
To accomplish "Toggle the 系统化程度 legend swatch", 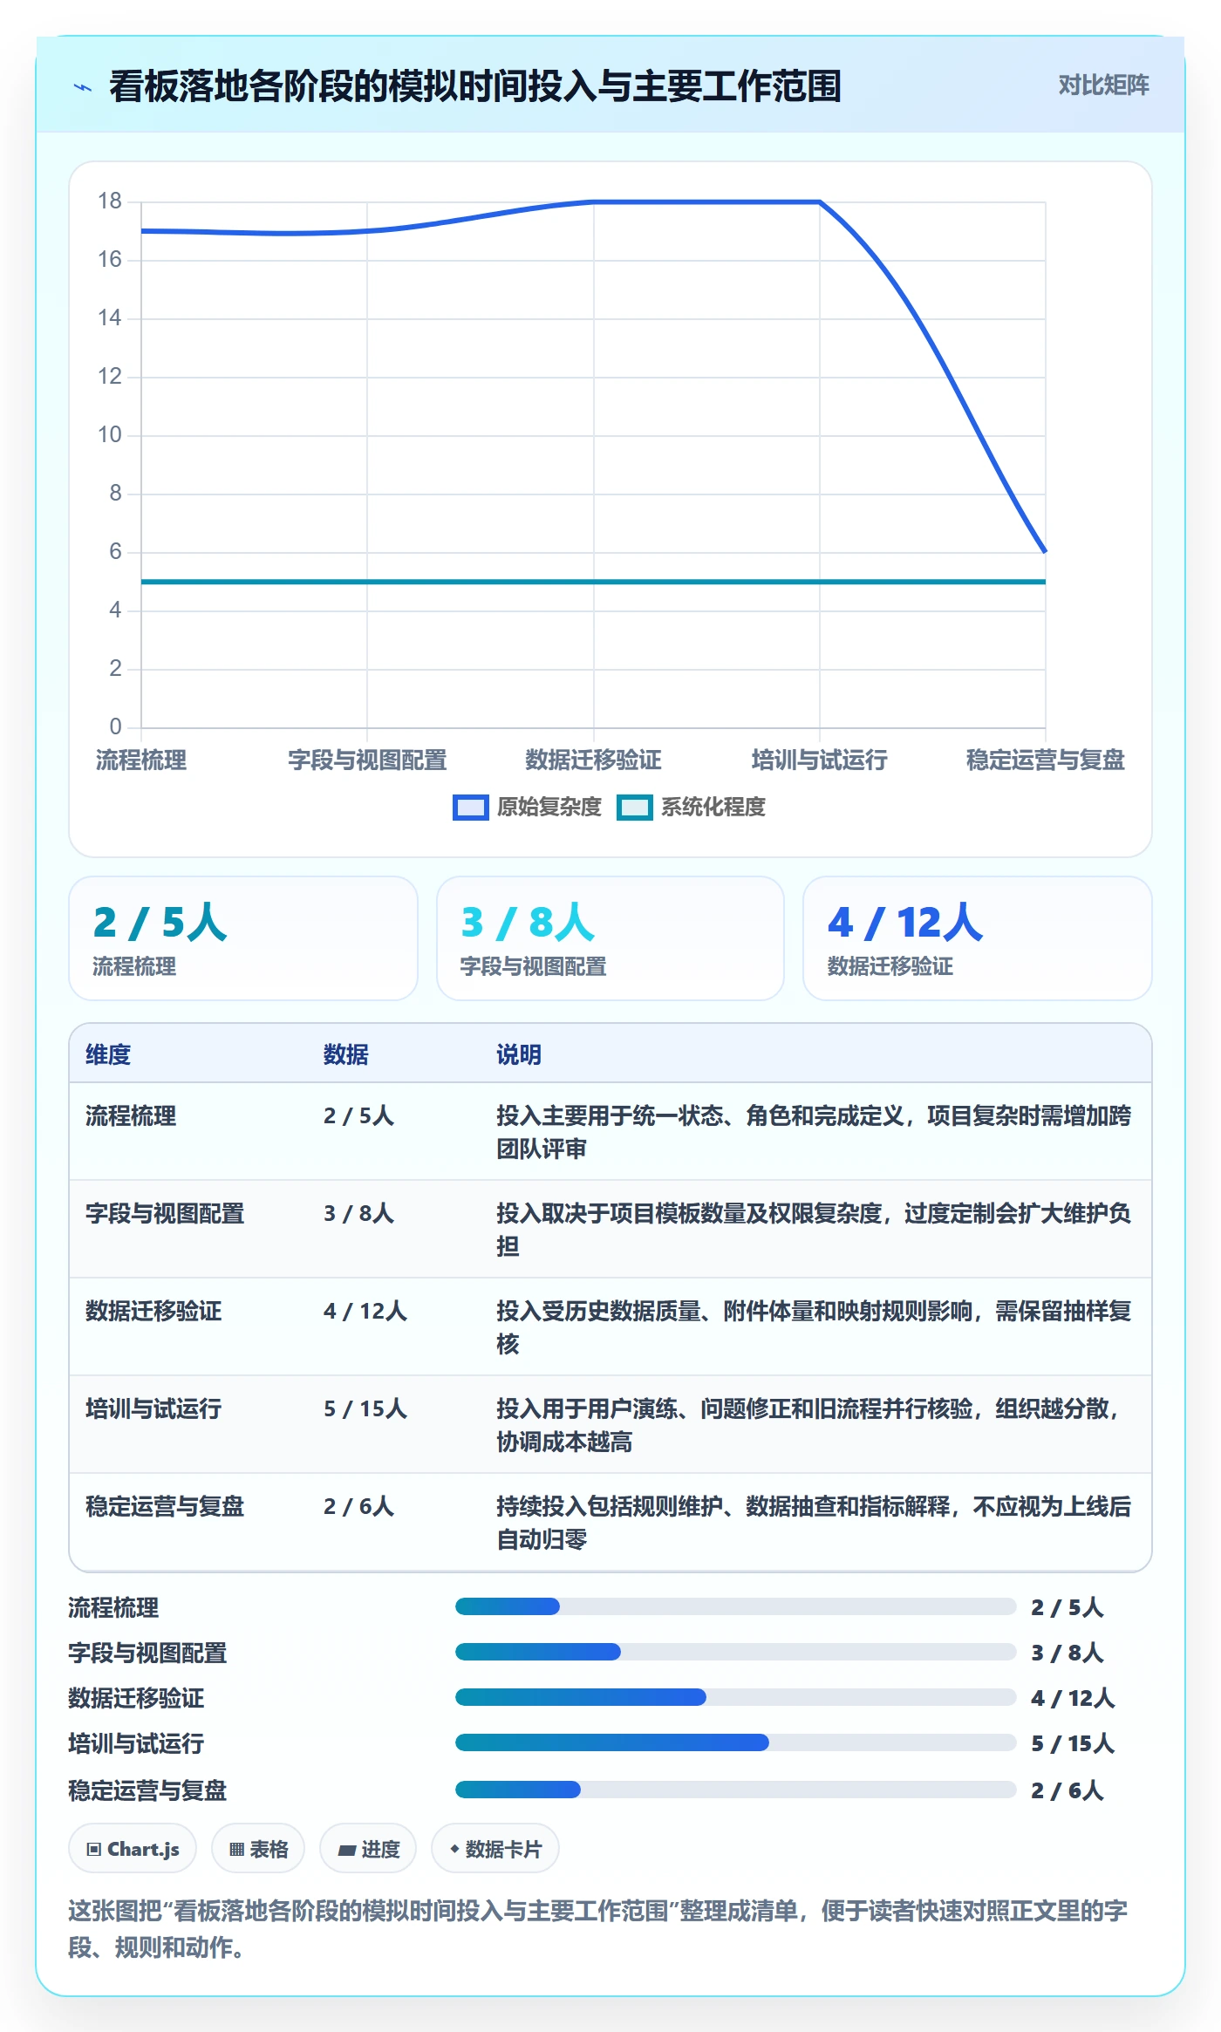I will coord(634,807).
